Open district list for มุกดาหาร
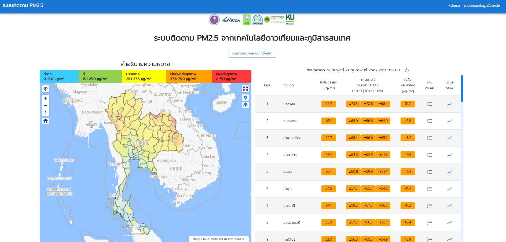Screen dimensions: 506x242 tap(430, 155)
